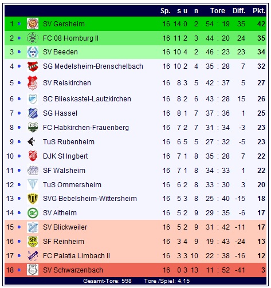Click the Sp. column header
The height and width of the screenshot is (288, 271).
[x=165, y=11]
